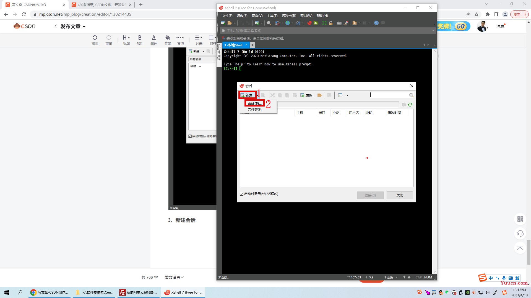Sort sessions by 主机 column header

pyautogui.click(x=306, y=113)
